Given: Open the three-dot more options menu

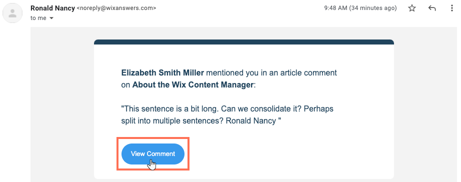Looking at the screenshot, I should tap(452, 8).
